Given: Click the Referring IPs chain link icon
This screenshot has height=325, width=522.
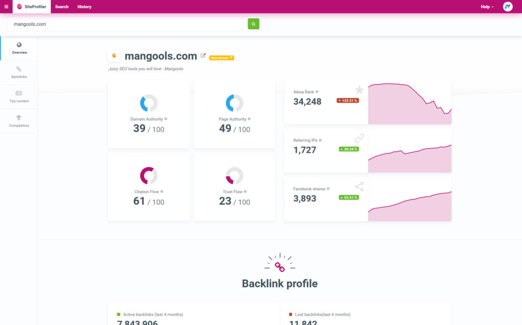Looking at the screenshot, I should [x=359, y=138].
